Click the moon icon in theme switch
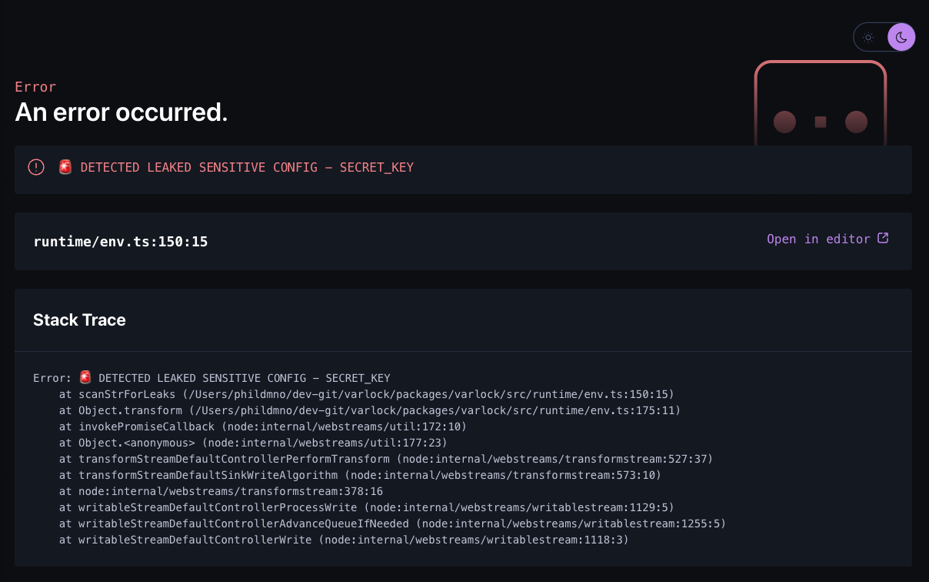929x582 pixels. coord(901,37)
